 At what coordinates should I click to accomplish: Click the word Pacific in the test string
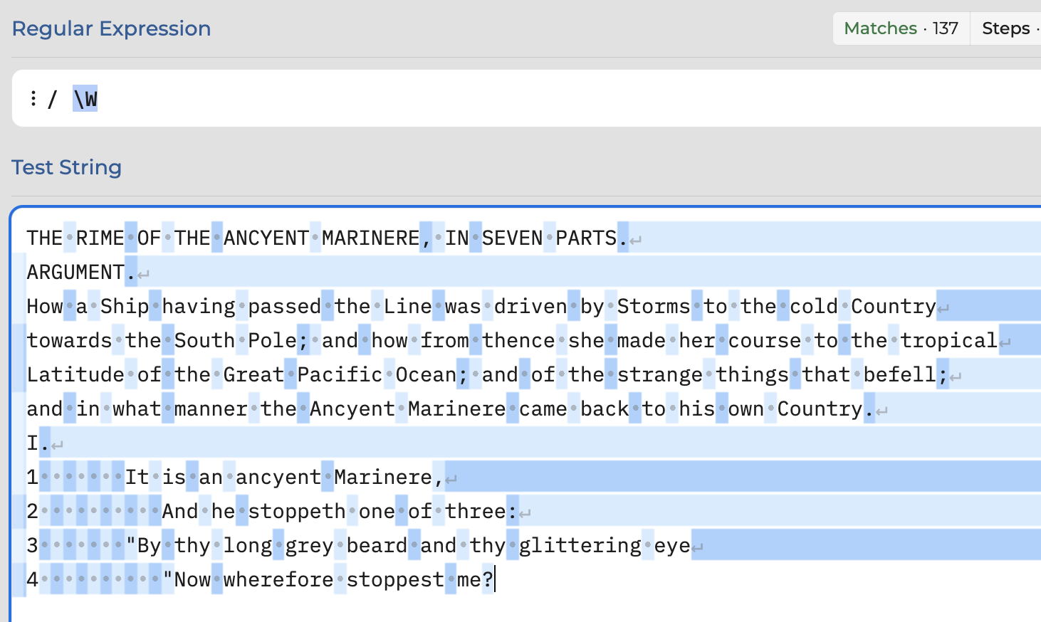point(340,374)
